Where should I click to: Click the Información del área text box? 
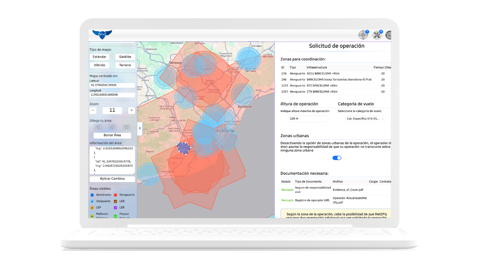pos(112,160)
